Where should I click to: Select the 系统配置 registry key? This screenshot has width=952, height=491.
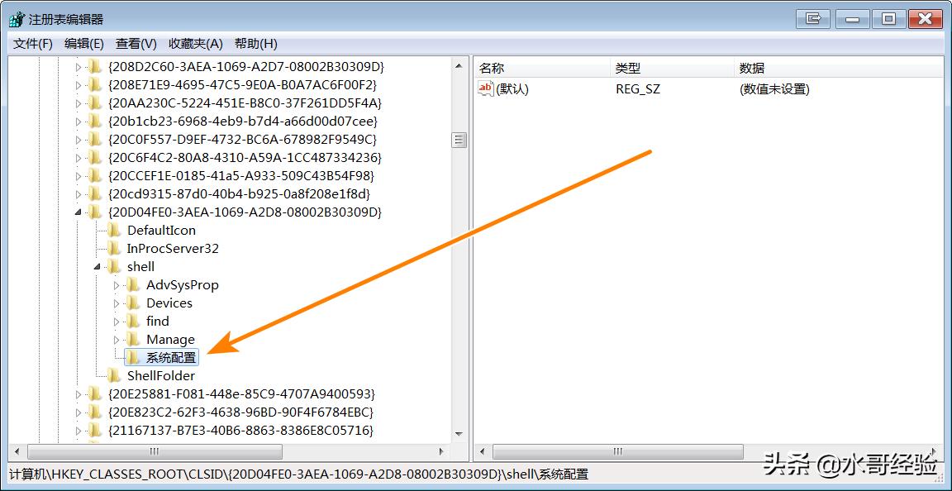pos(171,358)
